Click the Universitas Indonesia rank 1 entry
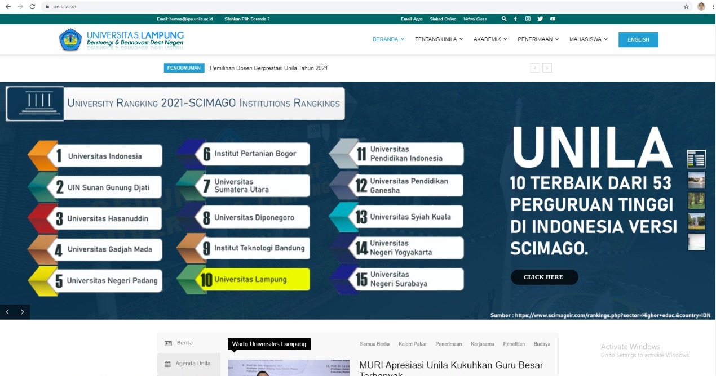Screen dimensions: 716x376 (x=95, y=156)
